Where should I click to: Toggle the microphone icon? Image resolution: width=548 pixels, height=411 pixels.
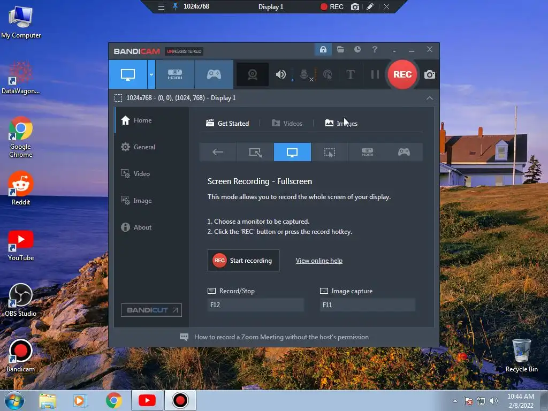click(304, 74)
